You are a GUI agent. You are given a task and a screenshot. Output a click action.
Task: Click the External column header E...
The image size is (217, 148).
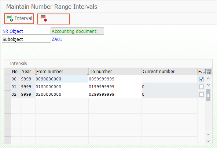[201, 72]
